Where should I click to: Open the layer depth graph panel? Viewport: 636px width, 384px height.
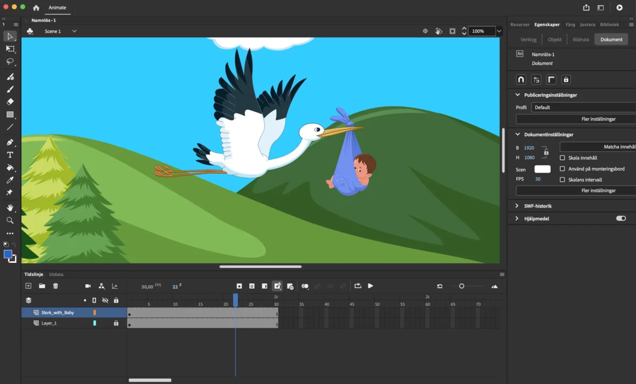click(x=114, y=286)
